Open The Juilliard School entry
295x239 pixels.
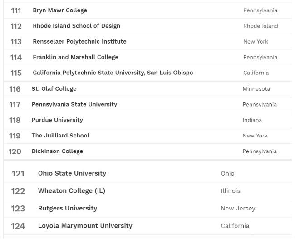click(60, 136)
